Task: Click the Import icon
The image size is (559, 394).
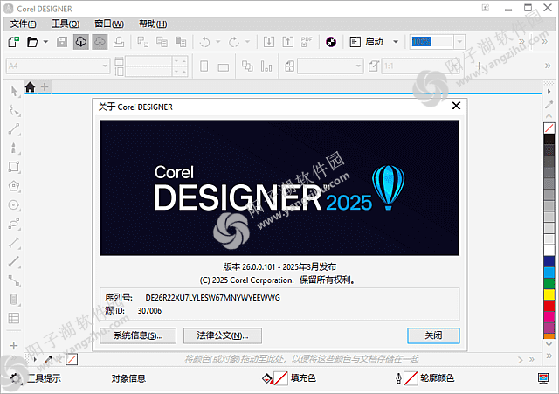Action: pyautogui.click(x=269, y=42)
